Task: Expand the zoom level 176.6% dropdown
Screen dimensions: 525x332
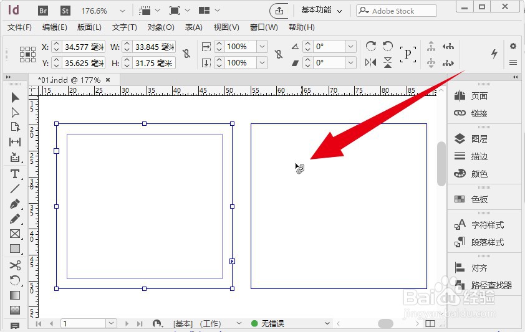Action: point(122,11)
